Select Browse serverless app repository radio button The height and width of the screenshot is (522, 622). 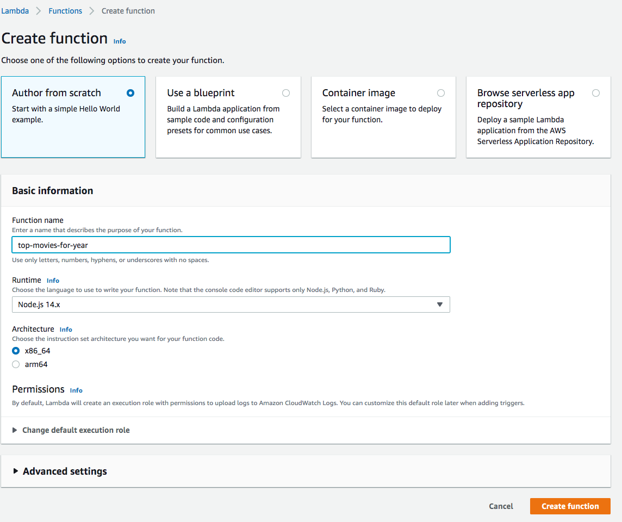pyautogui.click(x=596, y=93)
